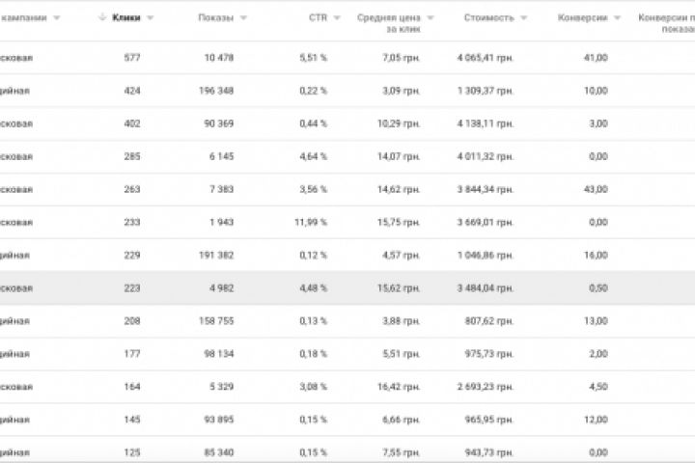Expand the Средняя цена за клик dropdown
This screenshot has width=695, height=463.
pos(430,18)
